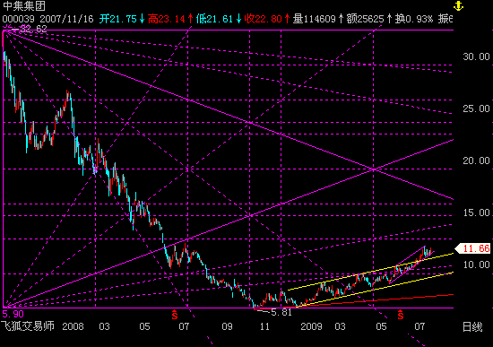This screenshot has width=493, height=347.
Task: Select the red S marker in the 2009 section
Action: 401,315
